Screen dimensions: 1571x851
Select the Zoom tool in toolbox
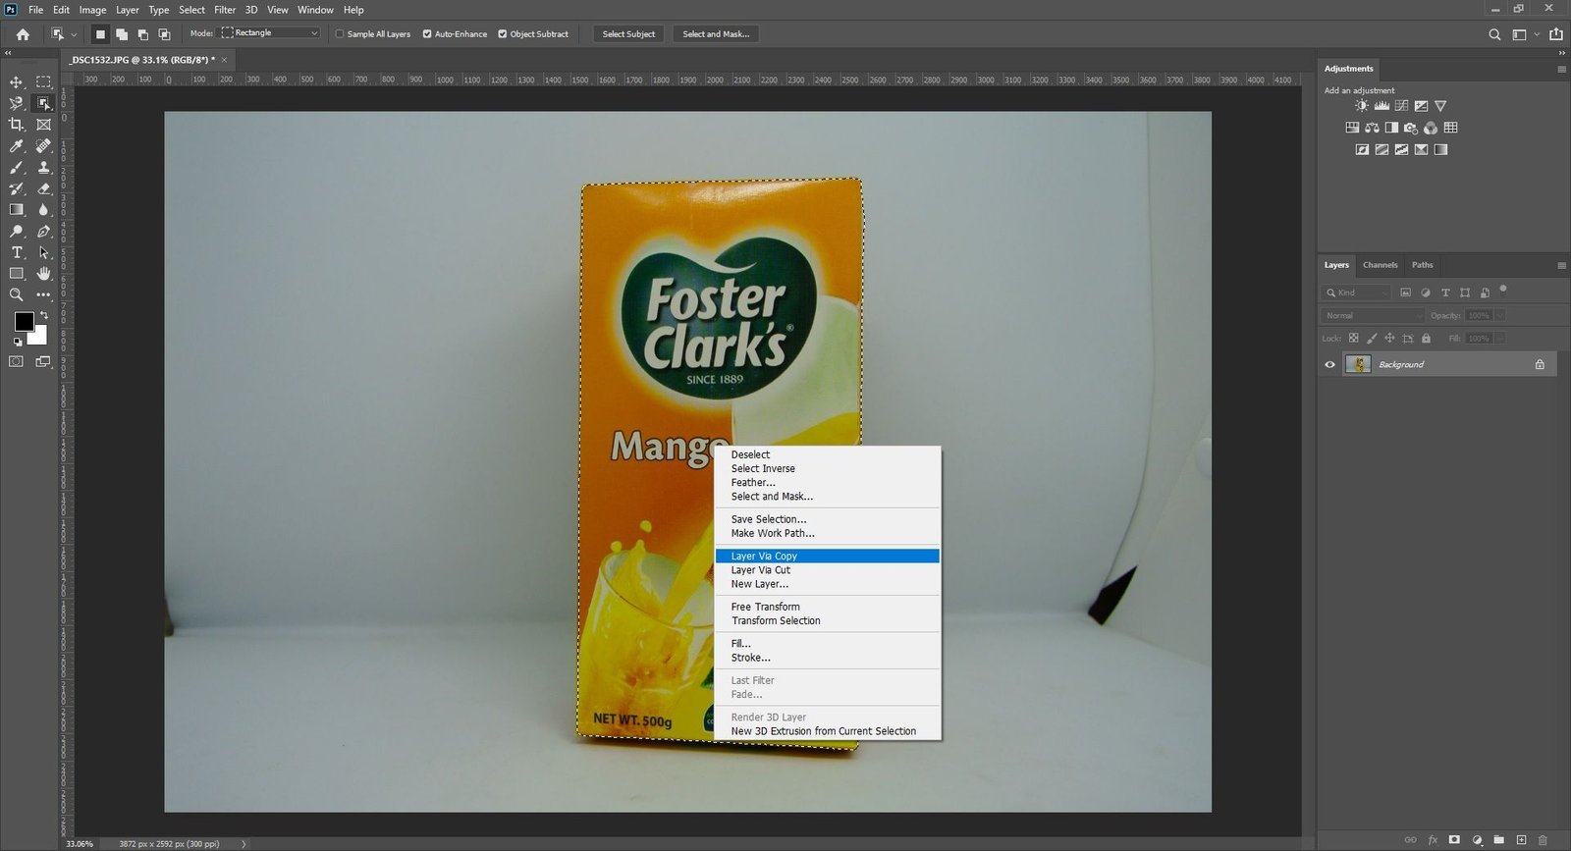16,294
